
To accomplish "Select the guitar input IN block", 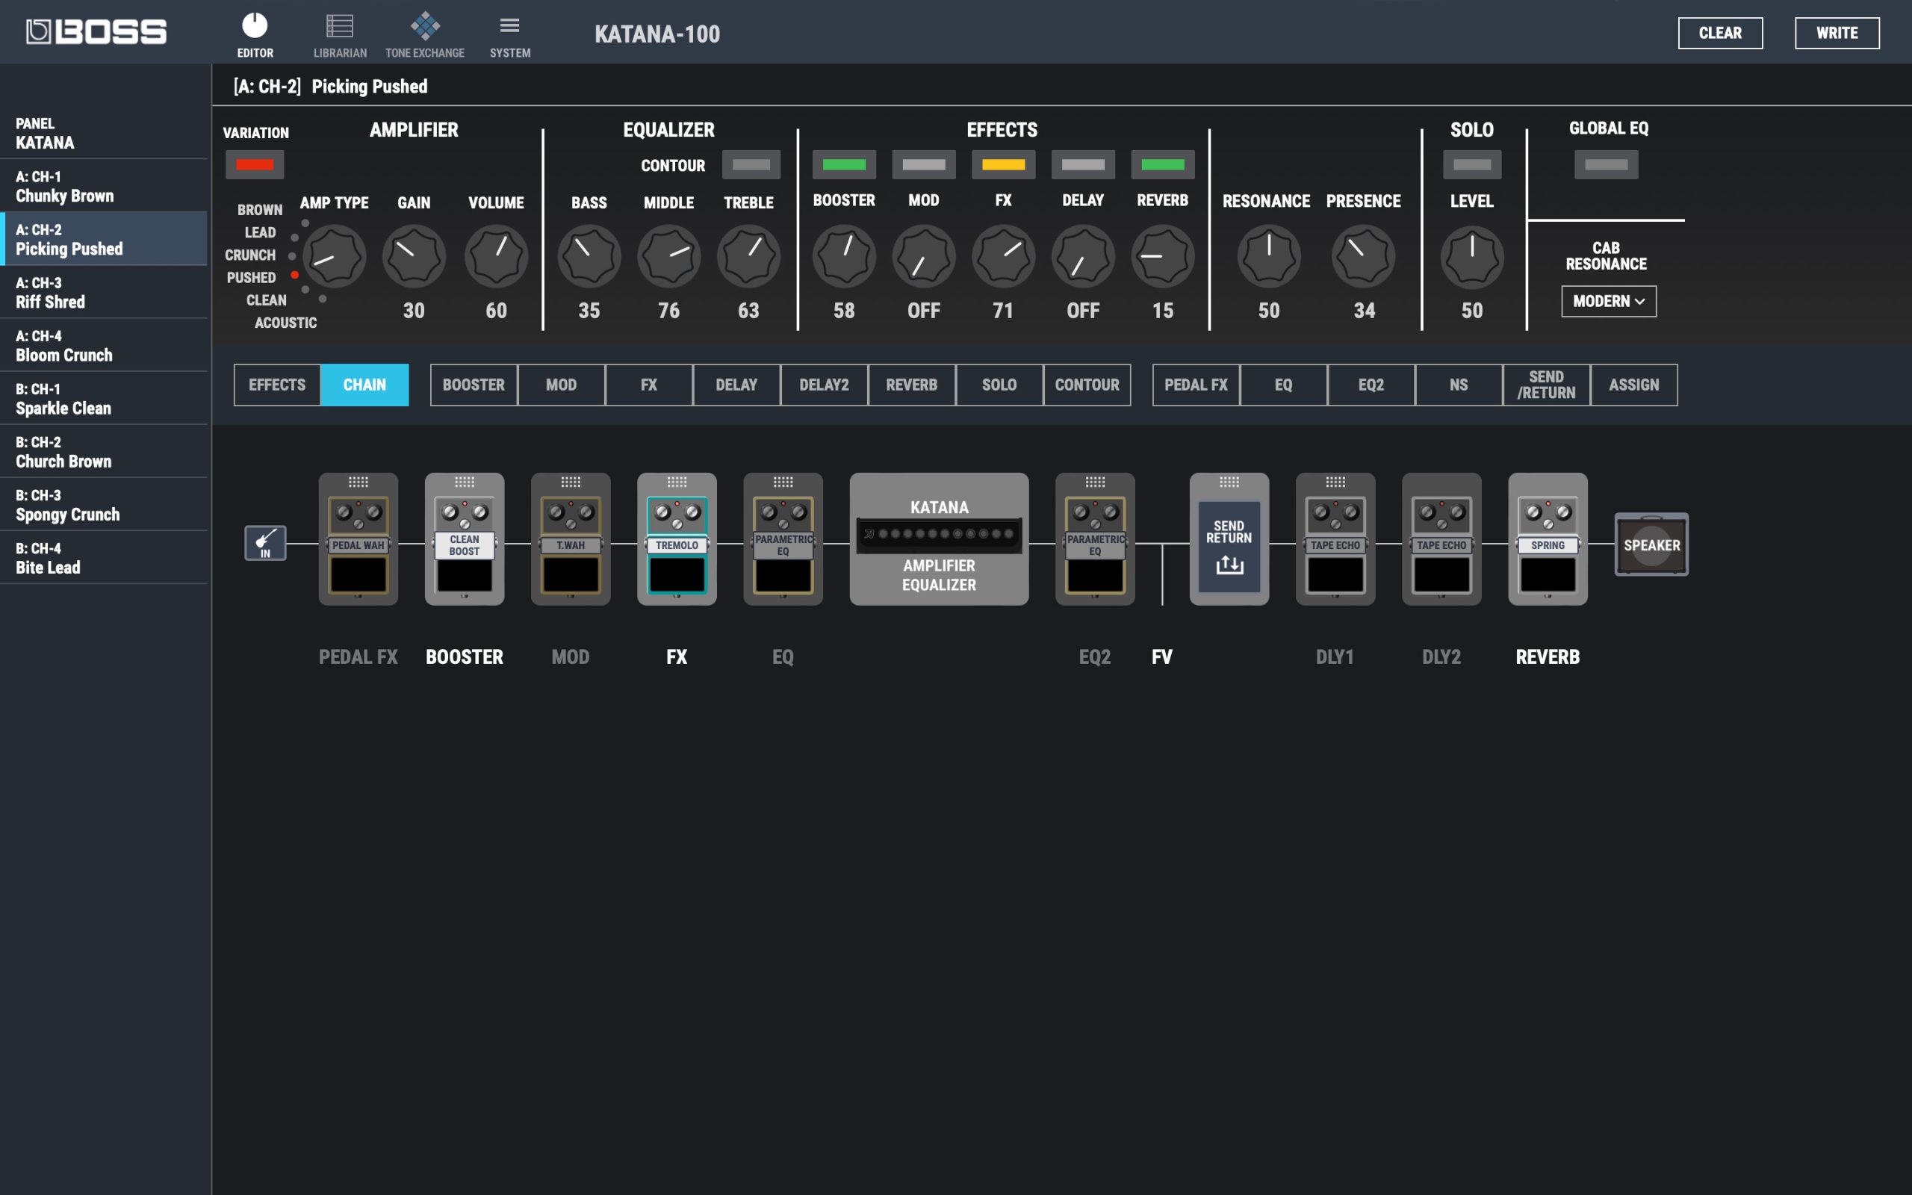I will [x=265, y=543].
